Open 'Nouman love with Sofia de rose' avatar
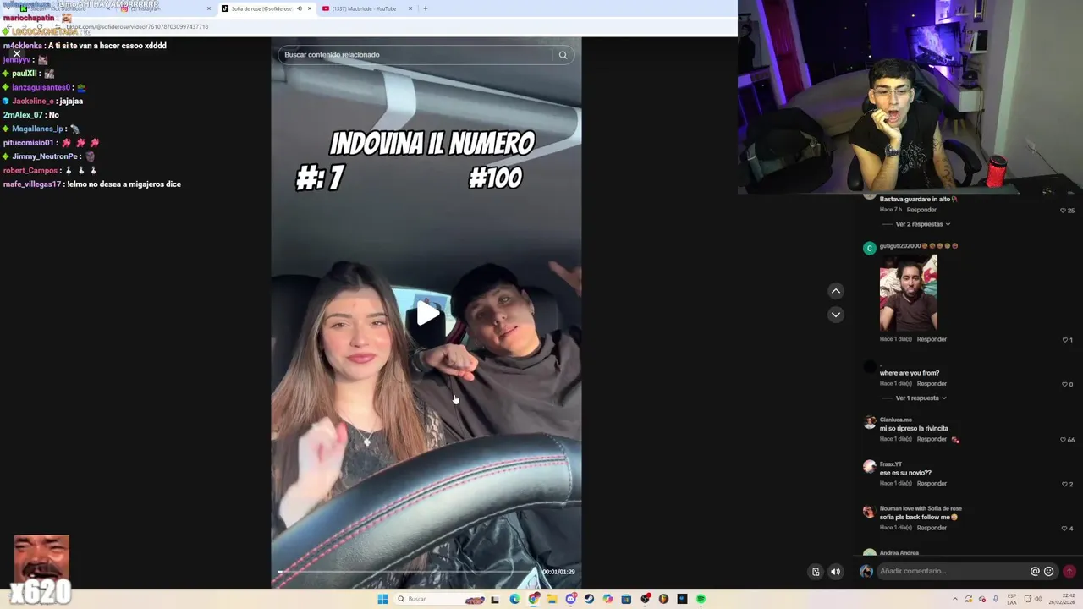1083x609 pixels. click(x=869, y=512)
